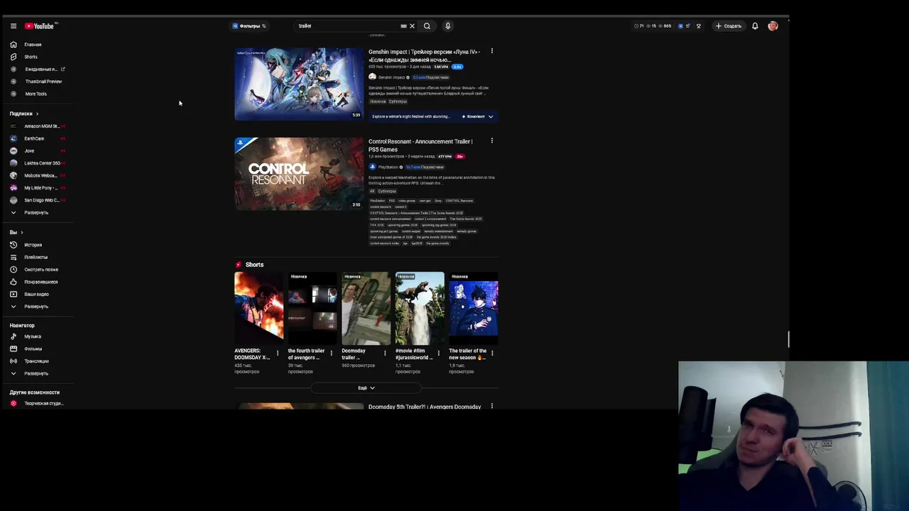Click the magnifier search button

(427, 26)
